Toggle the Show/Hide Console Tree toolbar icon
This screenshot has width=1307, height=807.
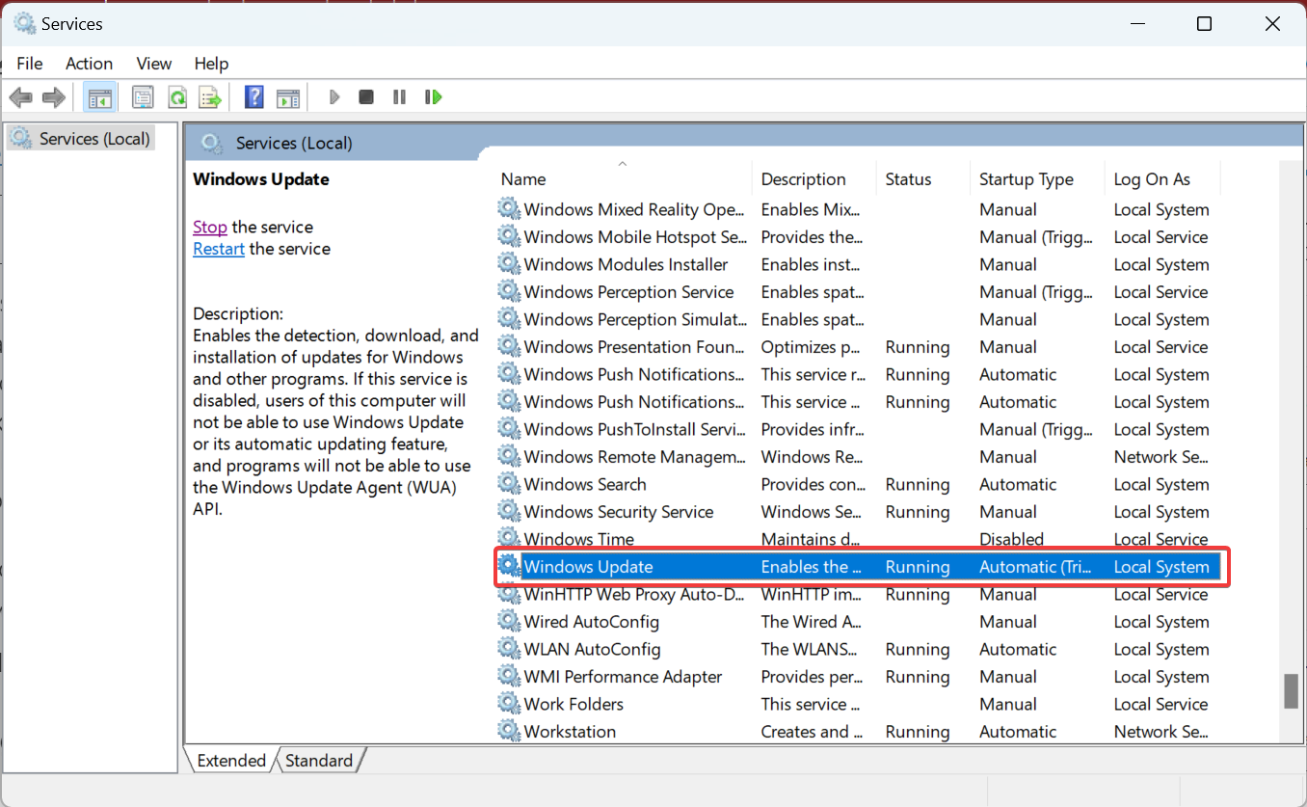coord(98,97)
